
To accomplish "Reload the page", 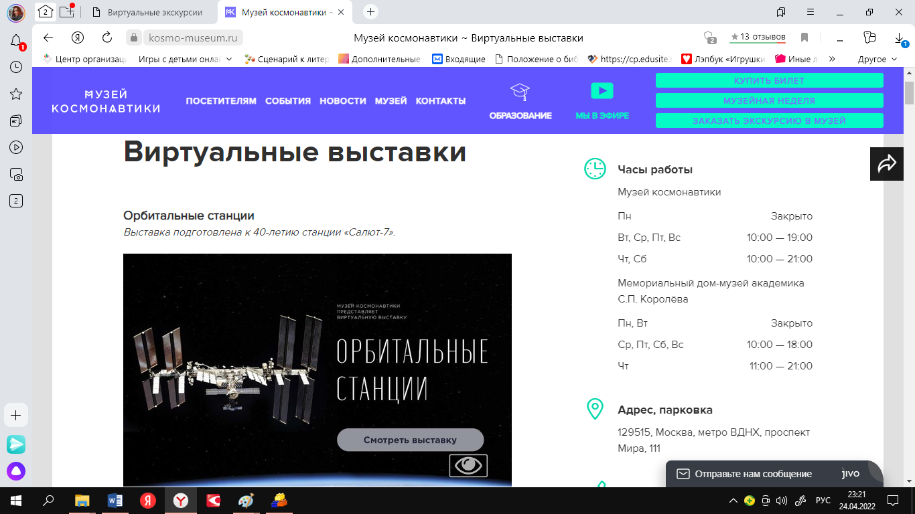I will tap(107, 37).
